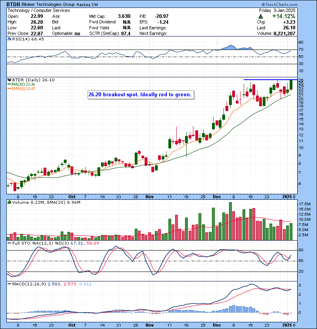Click the BTDR (Daily) 26.10 chart label
317x329 pixels.
[x=33, y=80]
